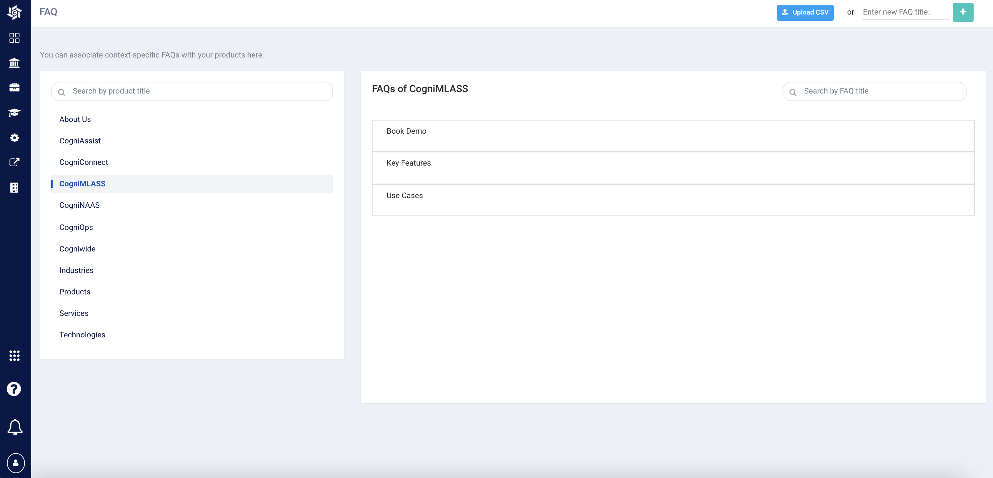Expand the Book Demo FAQ item

(673, 135)
